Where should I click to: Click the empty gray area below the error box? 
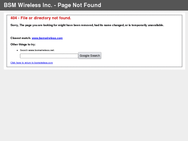tap(94, 103)
